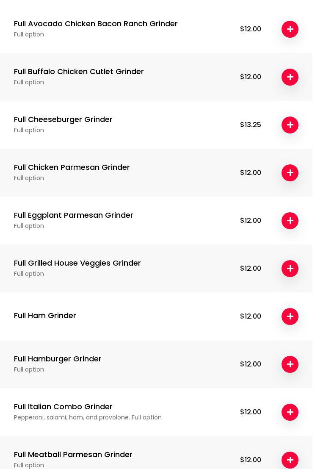This screenshot has width=326, height=469.
Task: Click plus button for Full Cheeseburger Grinder
Action: click(290, 125)
